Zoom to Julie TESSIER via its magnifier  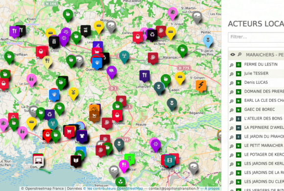point(232,74)
